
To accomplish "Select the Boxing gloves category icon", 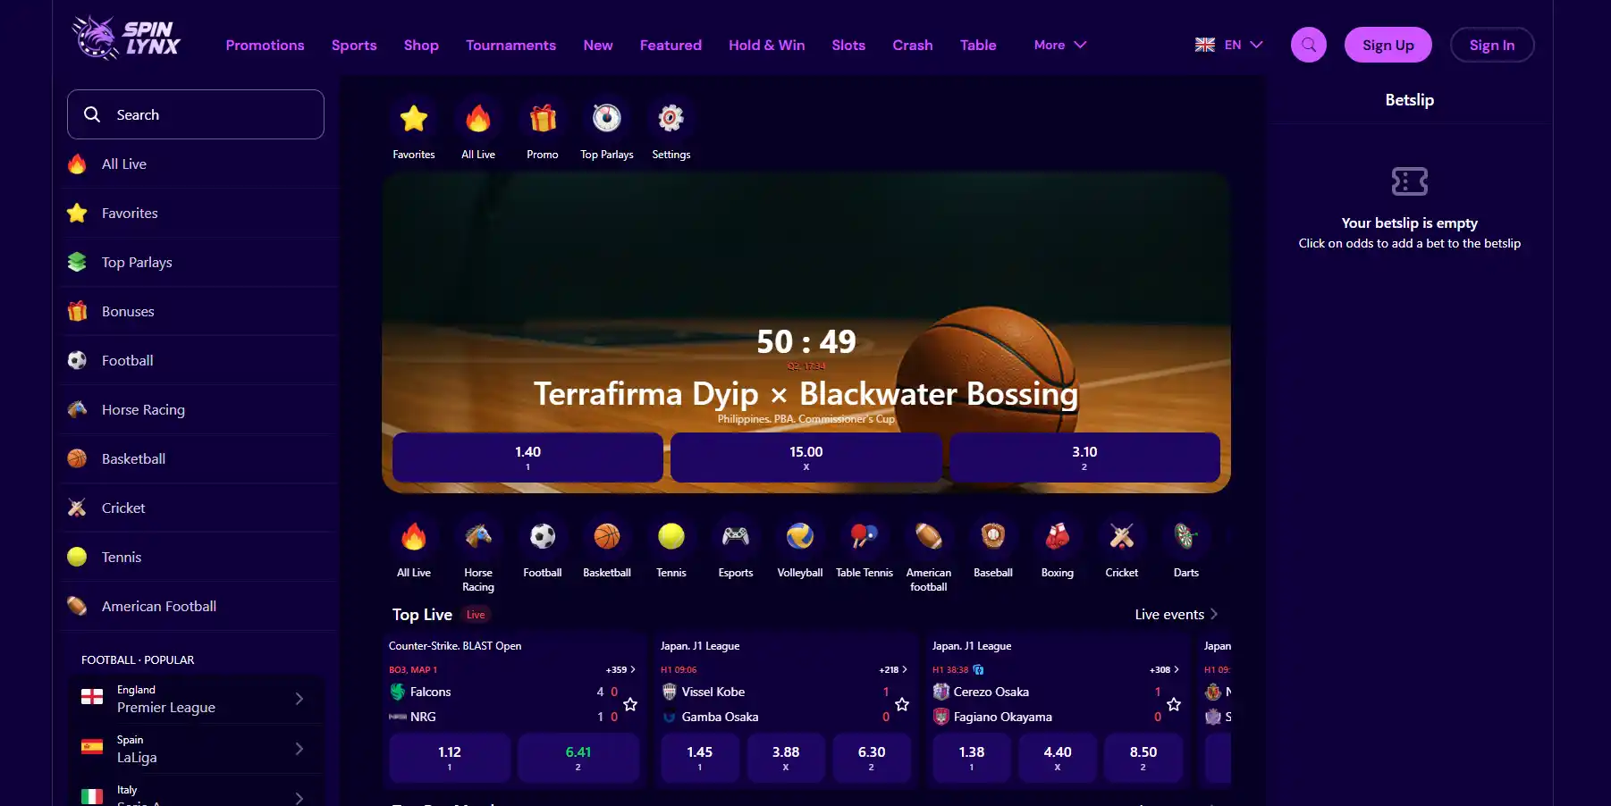I will point(1058,536).
